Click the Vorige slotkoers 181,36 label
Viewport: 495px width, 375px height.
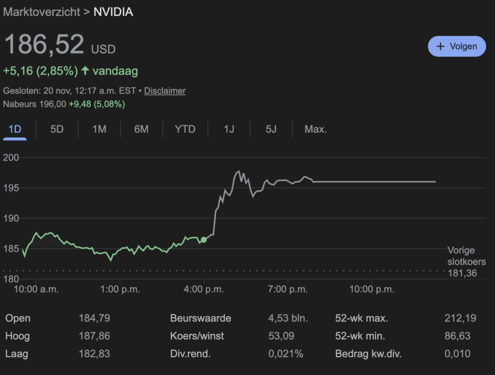[466, 262]
